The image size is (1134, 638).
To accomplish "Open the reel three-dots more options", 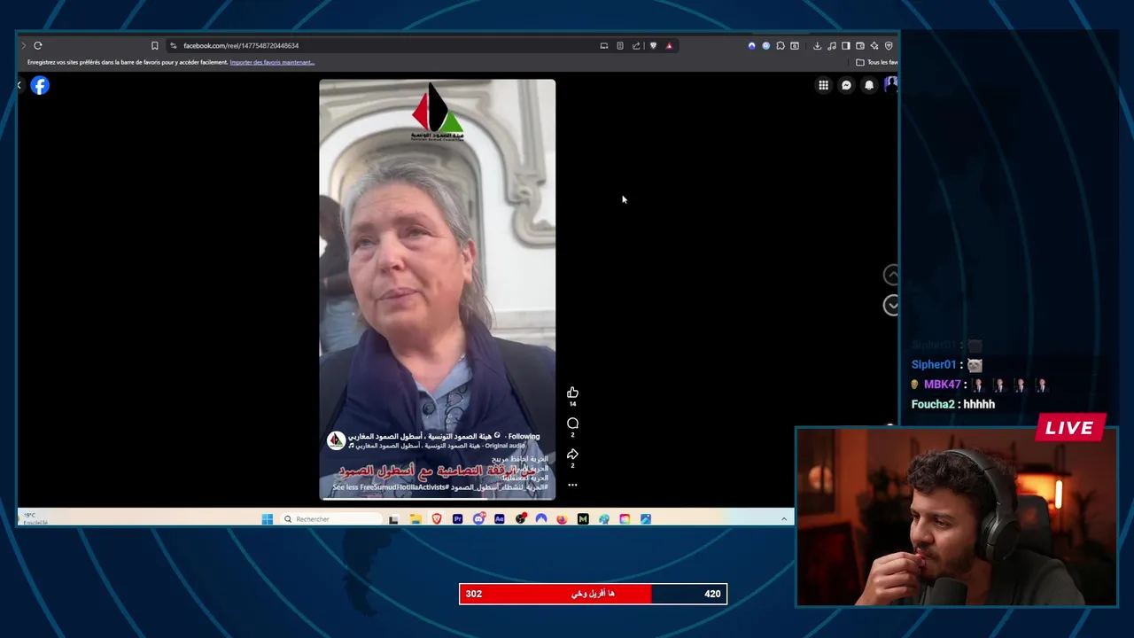I will (x=572, y=485).
